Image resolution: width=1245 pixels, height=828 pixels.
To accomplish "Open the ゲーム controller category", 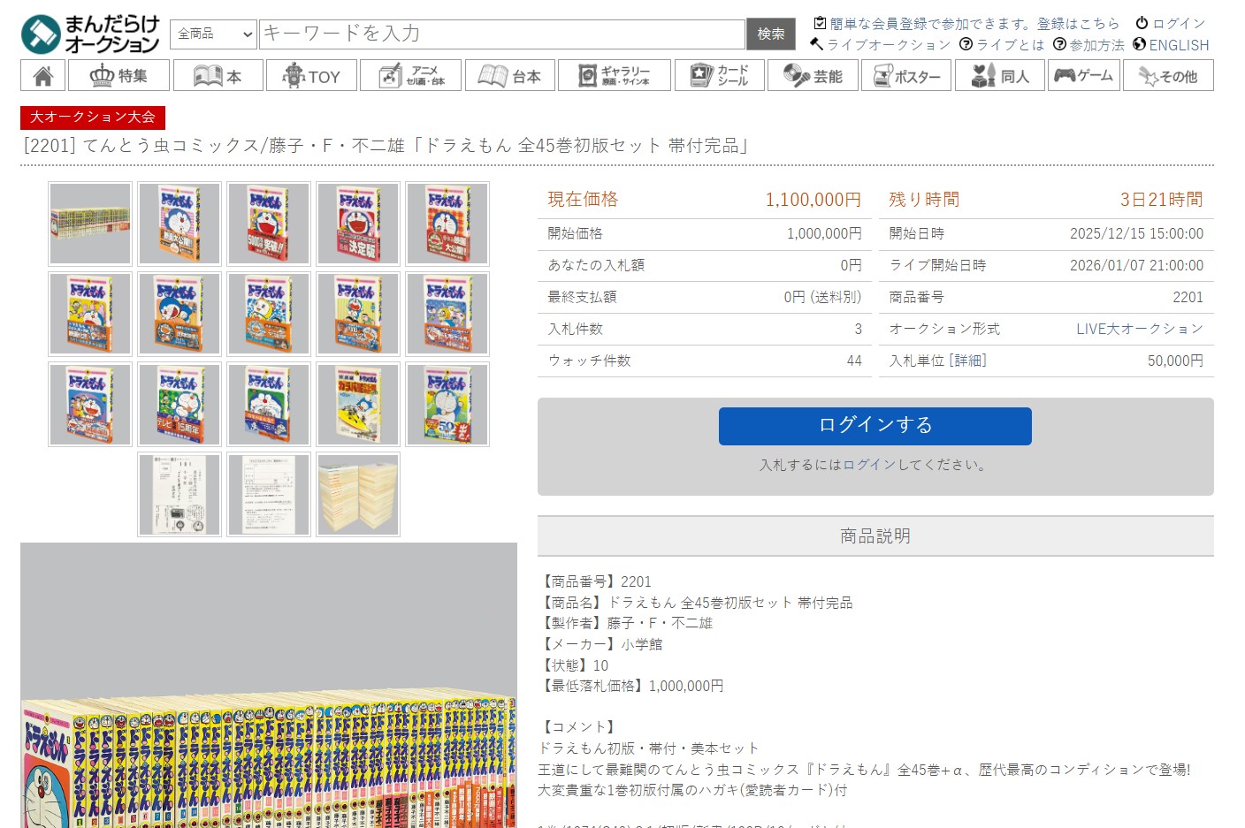I will 1083,76.
